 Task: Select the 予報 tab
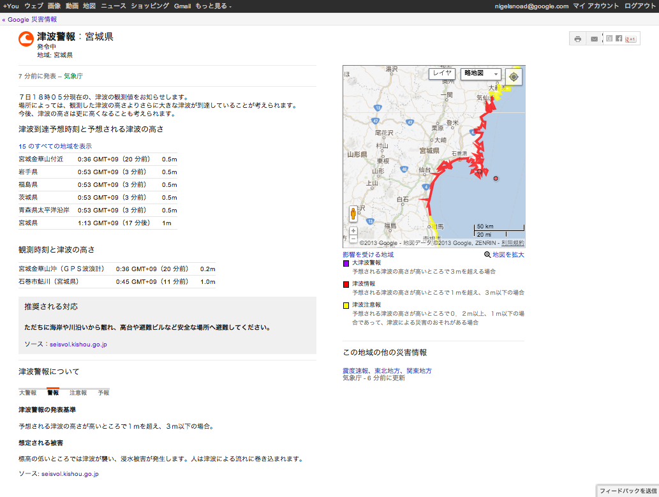103,392
